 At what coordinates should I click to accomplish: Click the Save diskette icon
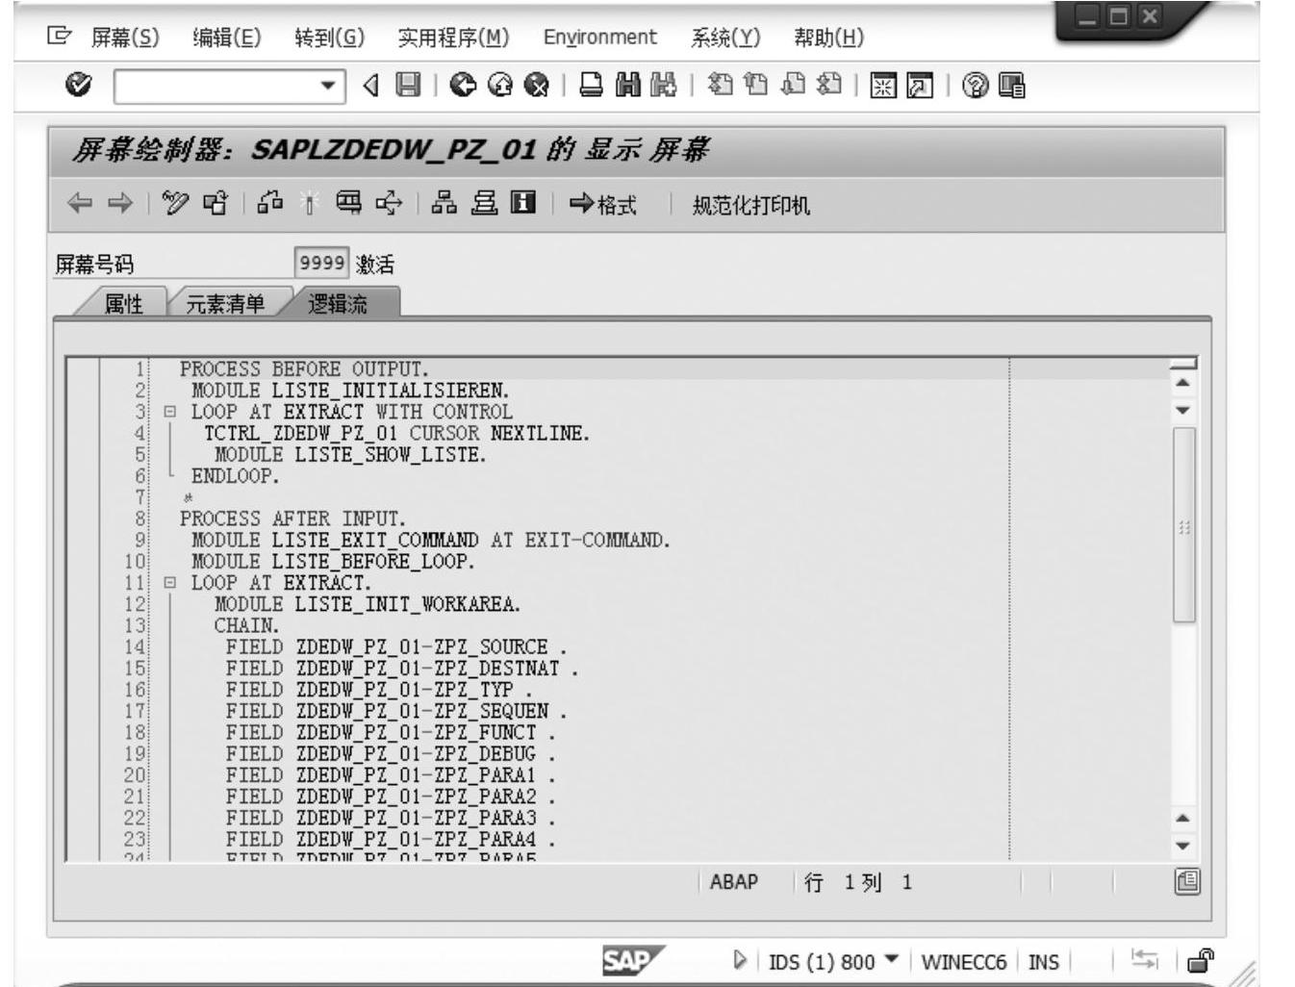[x=409, y=86]
